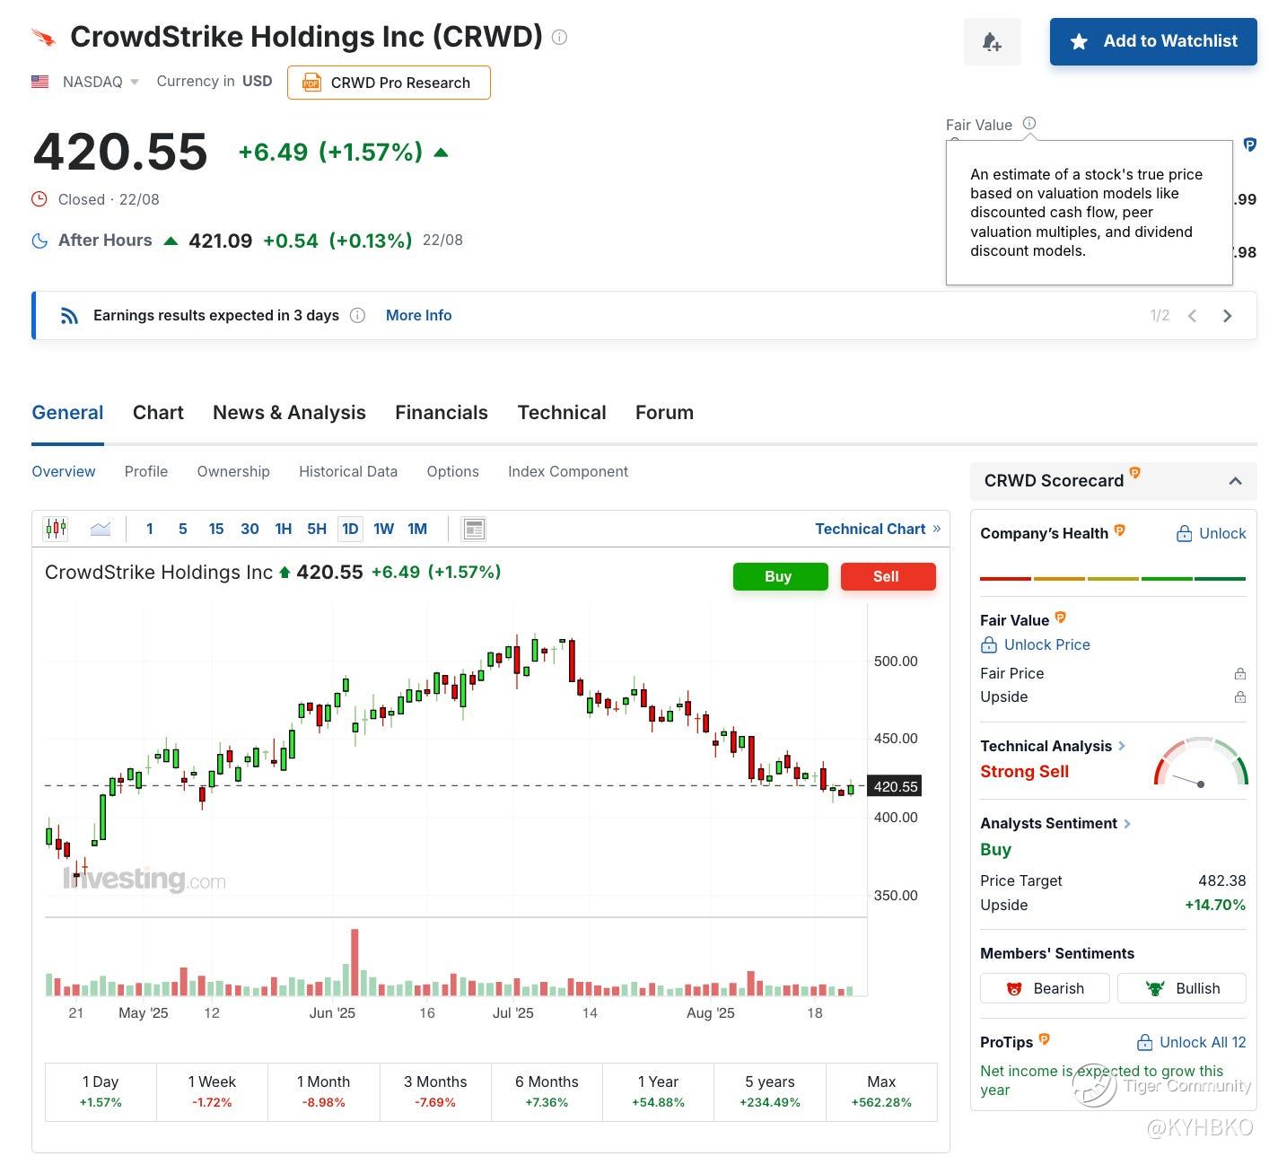Select the 5H chart interval
The height and width of the screenshot is (1156, 1278).
317,529
